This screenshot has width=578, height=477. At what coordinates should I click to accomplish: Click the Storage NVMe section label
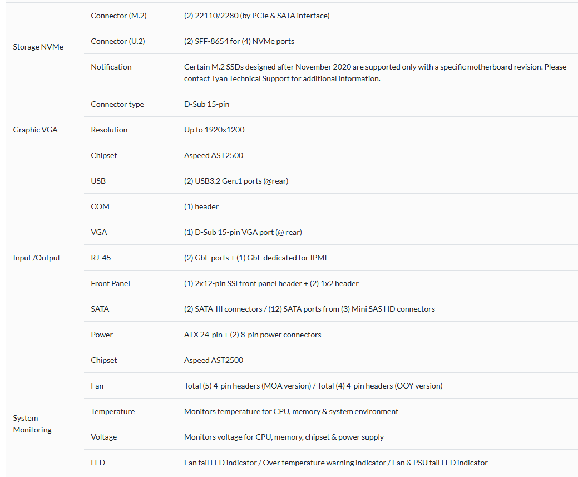pyautogui.click(x=38, y=47)
